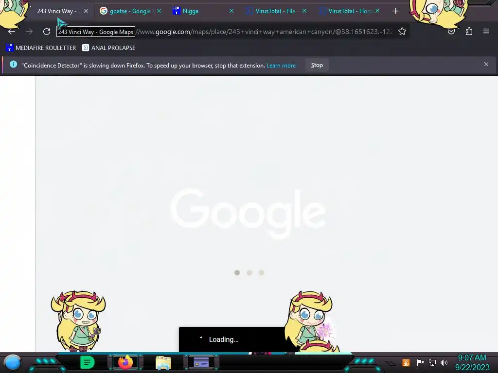This screenshot has height=373, width=498.
Task: Bookmark this page with the star icon
Action: point(402,32)
